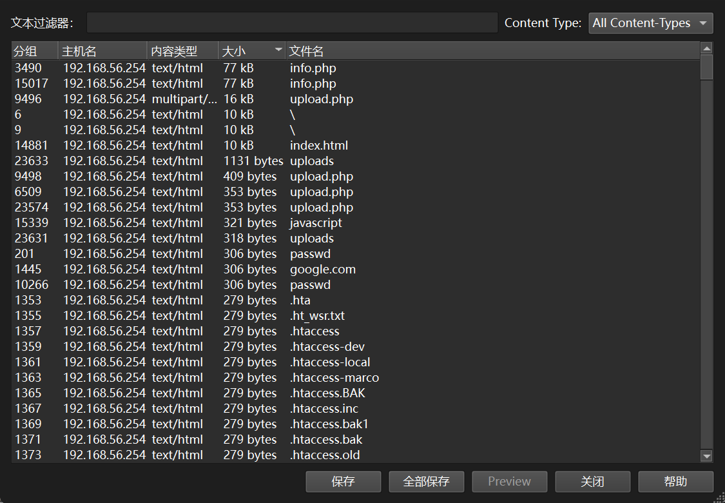Screen dimensions: 725x503
Task: Click the scrollbar up arrow
Action: [x=706, y=48]
